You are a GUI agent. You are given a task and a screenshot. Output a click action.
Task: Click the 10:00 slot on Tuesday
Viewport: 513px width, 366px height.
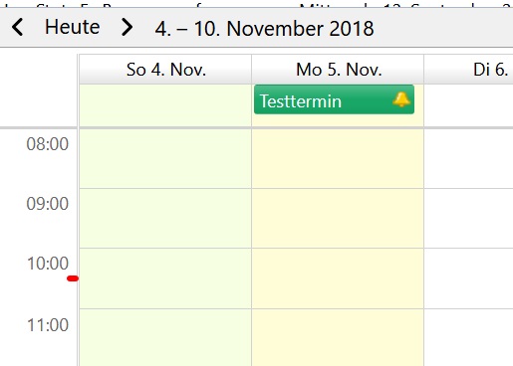469,278
